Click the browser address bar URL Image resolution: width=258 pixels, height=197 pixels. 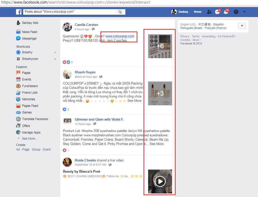tap(76, 2)
